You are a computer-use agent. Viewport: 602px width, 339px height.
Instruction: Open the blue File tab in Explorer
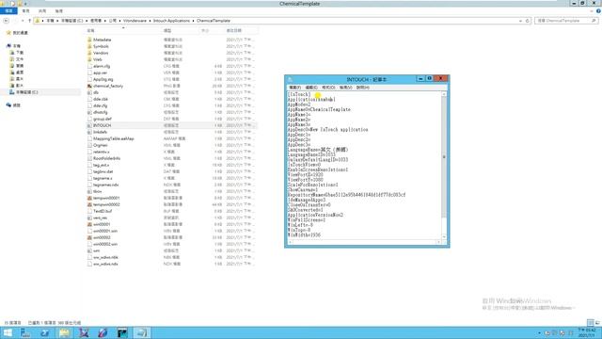tap(8, 10)
